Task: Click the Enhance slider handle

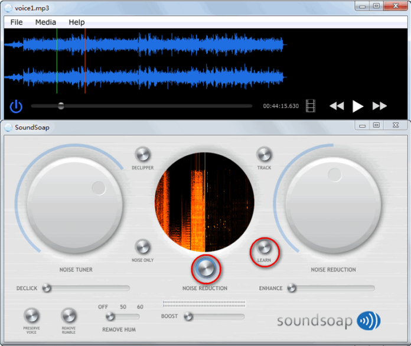Action: tap(292, 288)
